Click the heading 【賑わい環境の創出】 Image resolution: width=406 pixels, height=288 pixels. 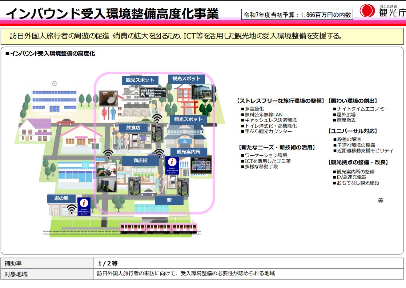[x=353, y=101]
